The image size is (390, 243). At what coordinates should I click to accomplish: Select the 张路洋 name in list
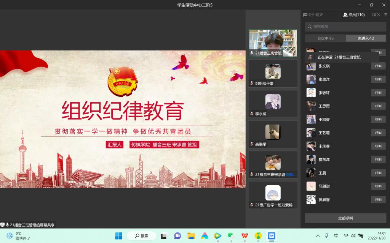(x=324, y=79)
